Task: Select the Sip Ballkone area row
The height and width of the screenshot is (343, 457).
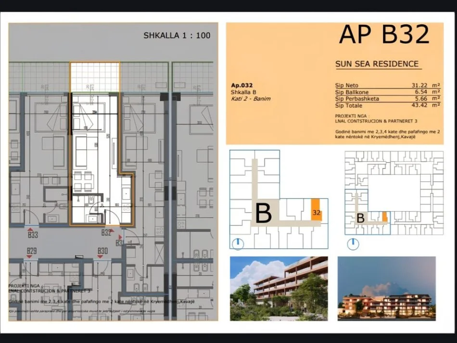Action: 388,92
